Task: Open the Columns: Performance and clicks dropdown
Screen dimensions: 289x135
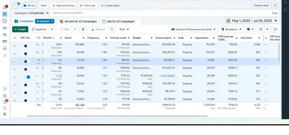Action: point(194,29)
